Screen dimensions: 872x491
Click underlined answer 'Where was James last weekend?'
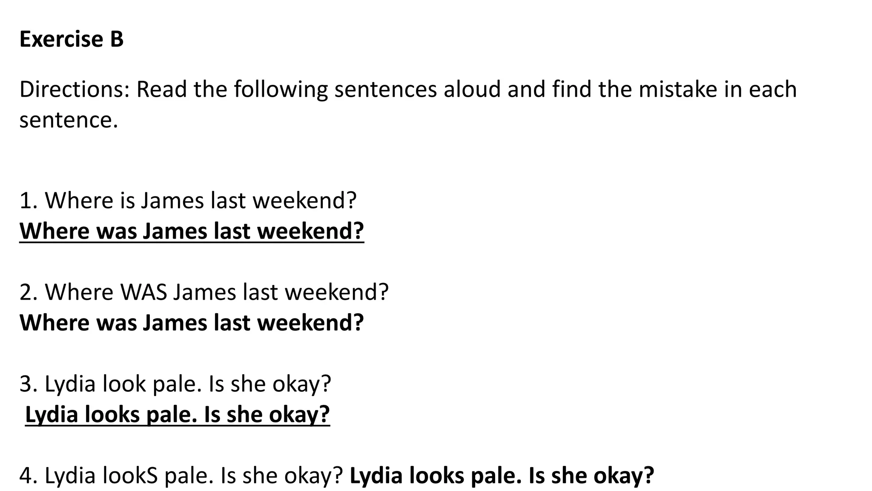click(192, 231)
